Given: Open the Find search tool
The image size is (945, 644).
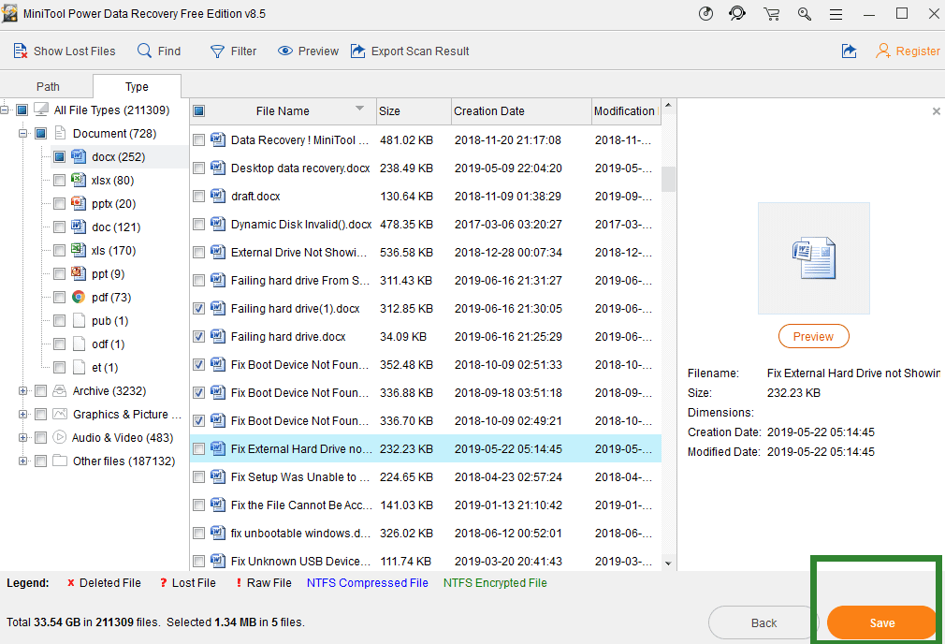Looking at the screenshot, I should [158, 51].
